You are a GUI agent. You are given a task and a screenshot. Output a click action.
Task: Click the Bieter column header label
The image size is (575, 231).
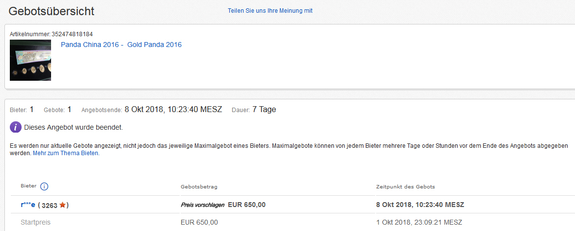coord(28,186)
